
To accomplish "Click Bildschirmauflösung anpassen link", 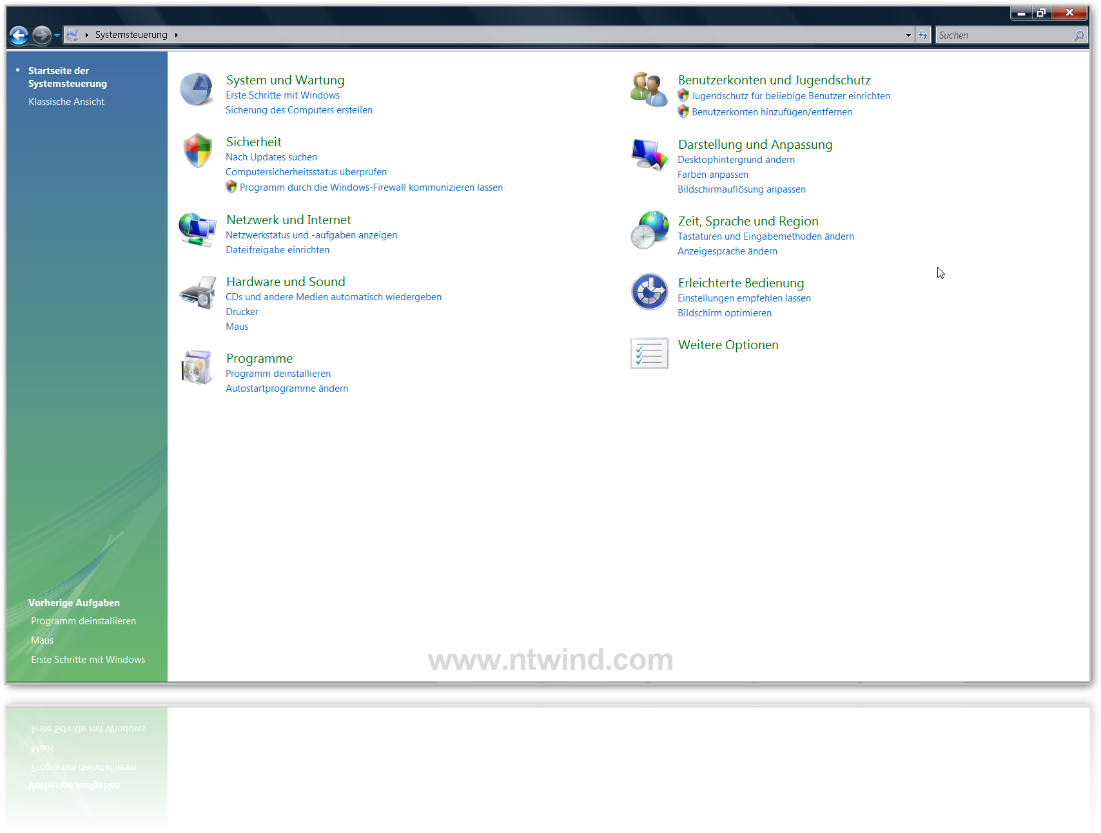I will (741, 189).
